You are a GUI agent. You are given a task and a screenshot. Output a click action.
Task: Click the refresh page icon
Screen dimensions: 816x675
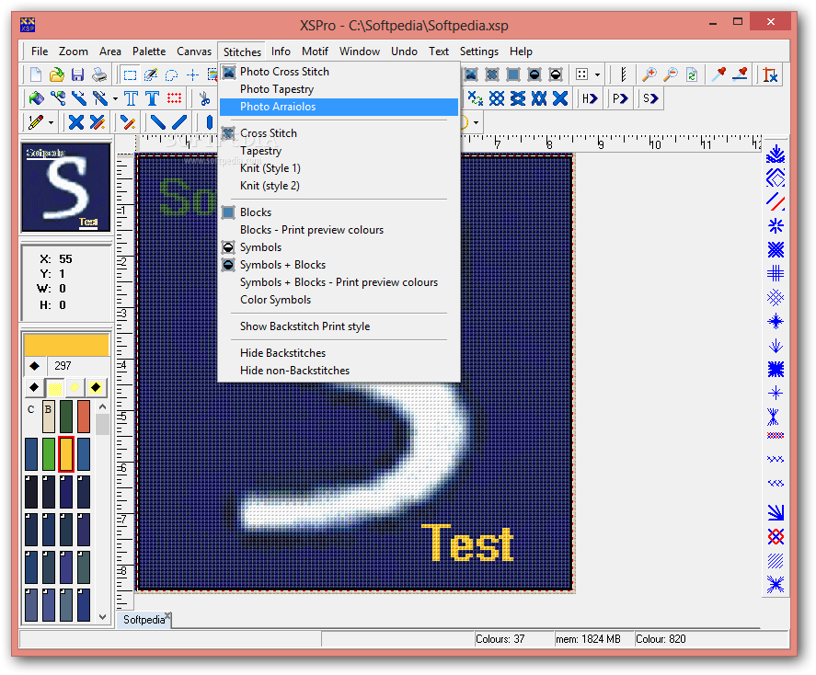pyautogui.click(x=692, y=74)
